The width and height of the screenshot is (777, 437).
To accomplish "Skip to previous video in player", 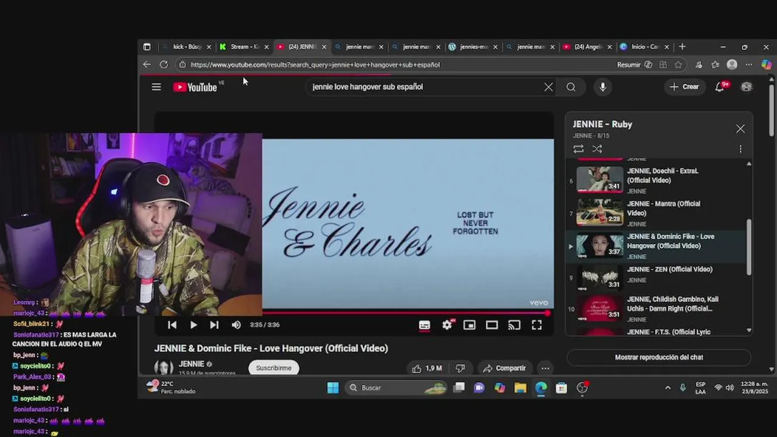I will click(172, 325).
